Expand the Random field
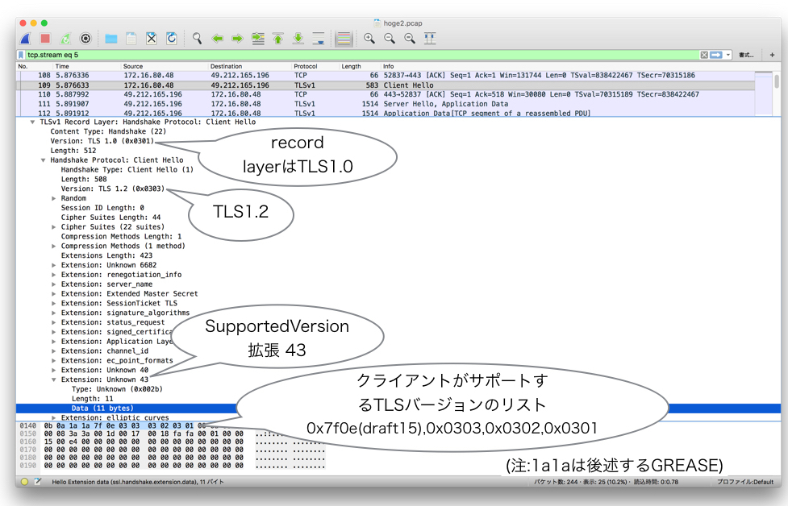 [54, 198]
